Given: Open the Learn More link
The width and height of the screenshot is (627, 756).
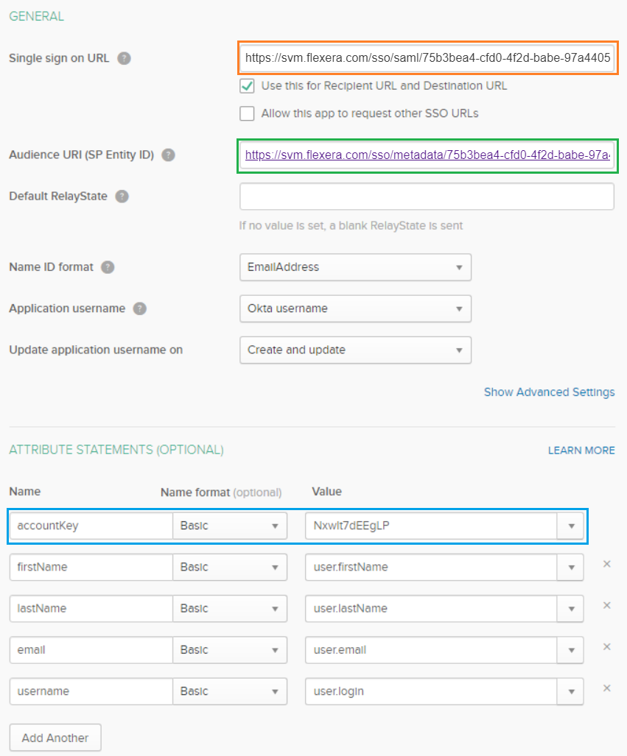Looking at the screenshot, I should click(581, 450).
